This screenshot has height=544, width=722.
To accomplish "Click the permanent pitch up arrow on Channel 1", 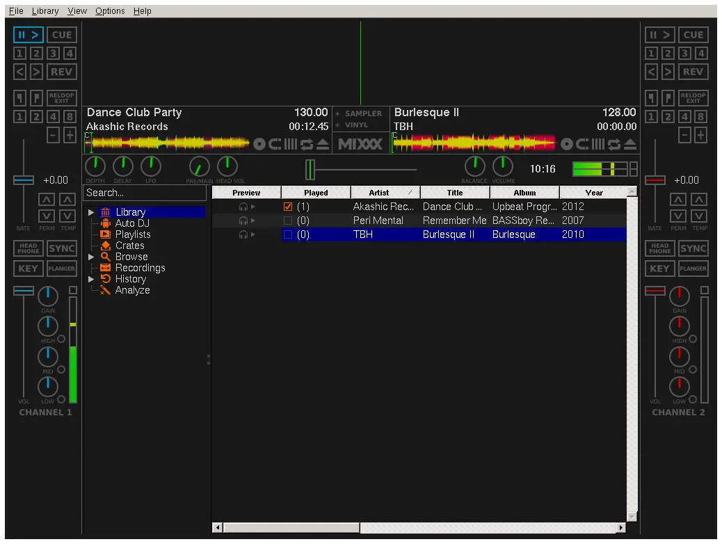I will 46,200.
